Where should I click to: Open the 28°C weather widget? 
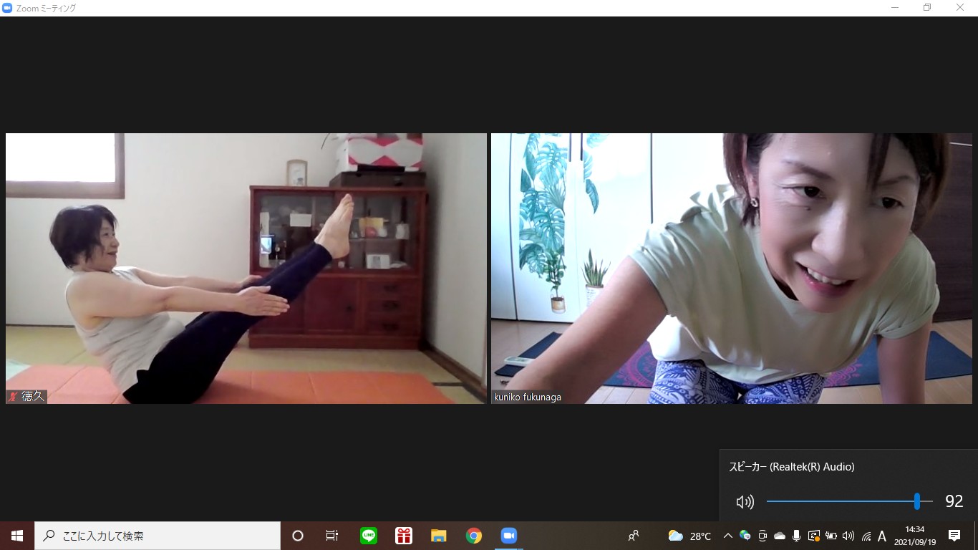tap(689, 536)
